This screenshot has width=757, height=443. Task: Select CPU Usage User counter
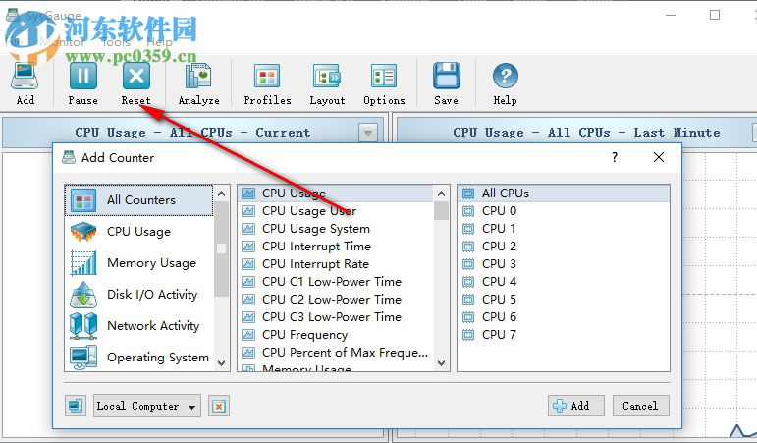click(336, 211)
